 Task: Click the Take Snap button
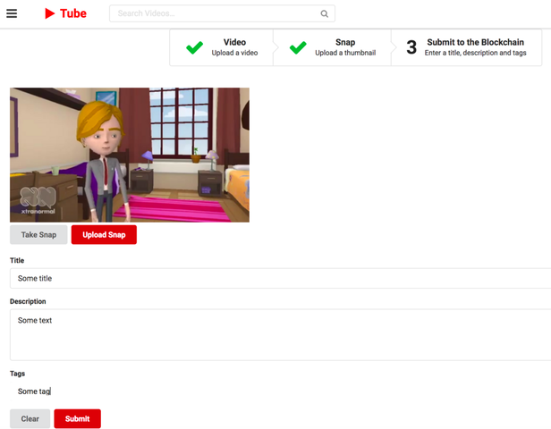pyautogui.click(x=38, y=234)
